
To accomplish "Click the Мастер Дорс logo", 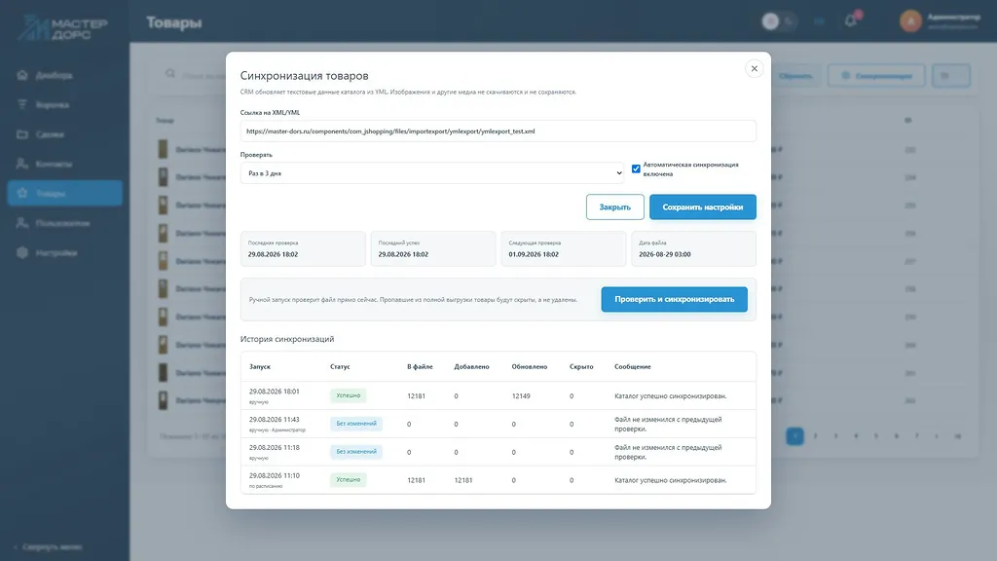I will pyautogui.click(x=62, y=26).
